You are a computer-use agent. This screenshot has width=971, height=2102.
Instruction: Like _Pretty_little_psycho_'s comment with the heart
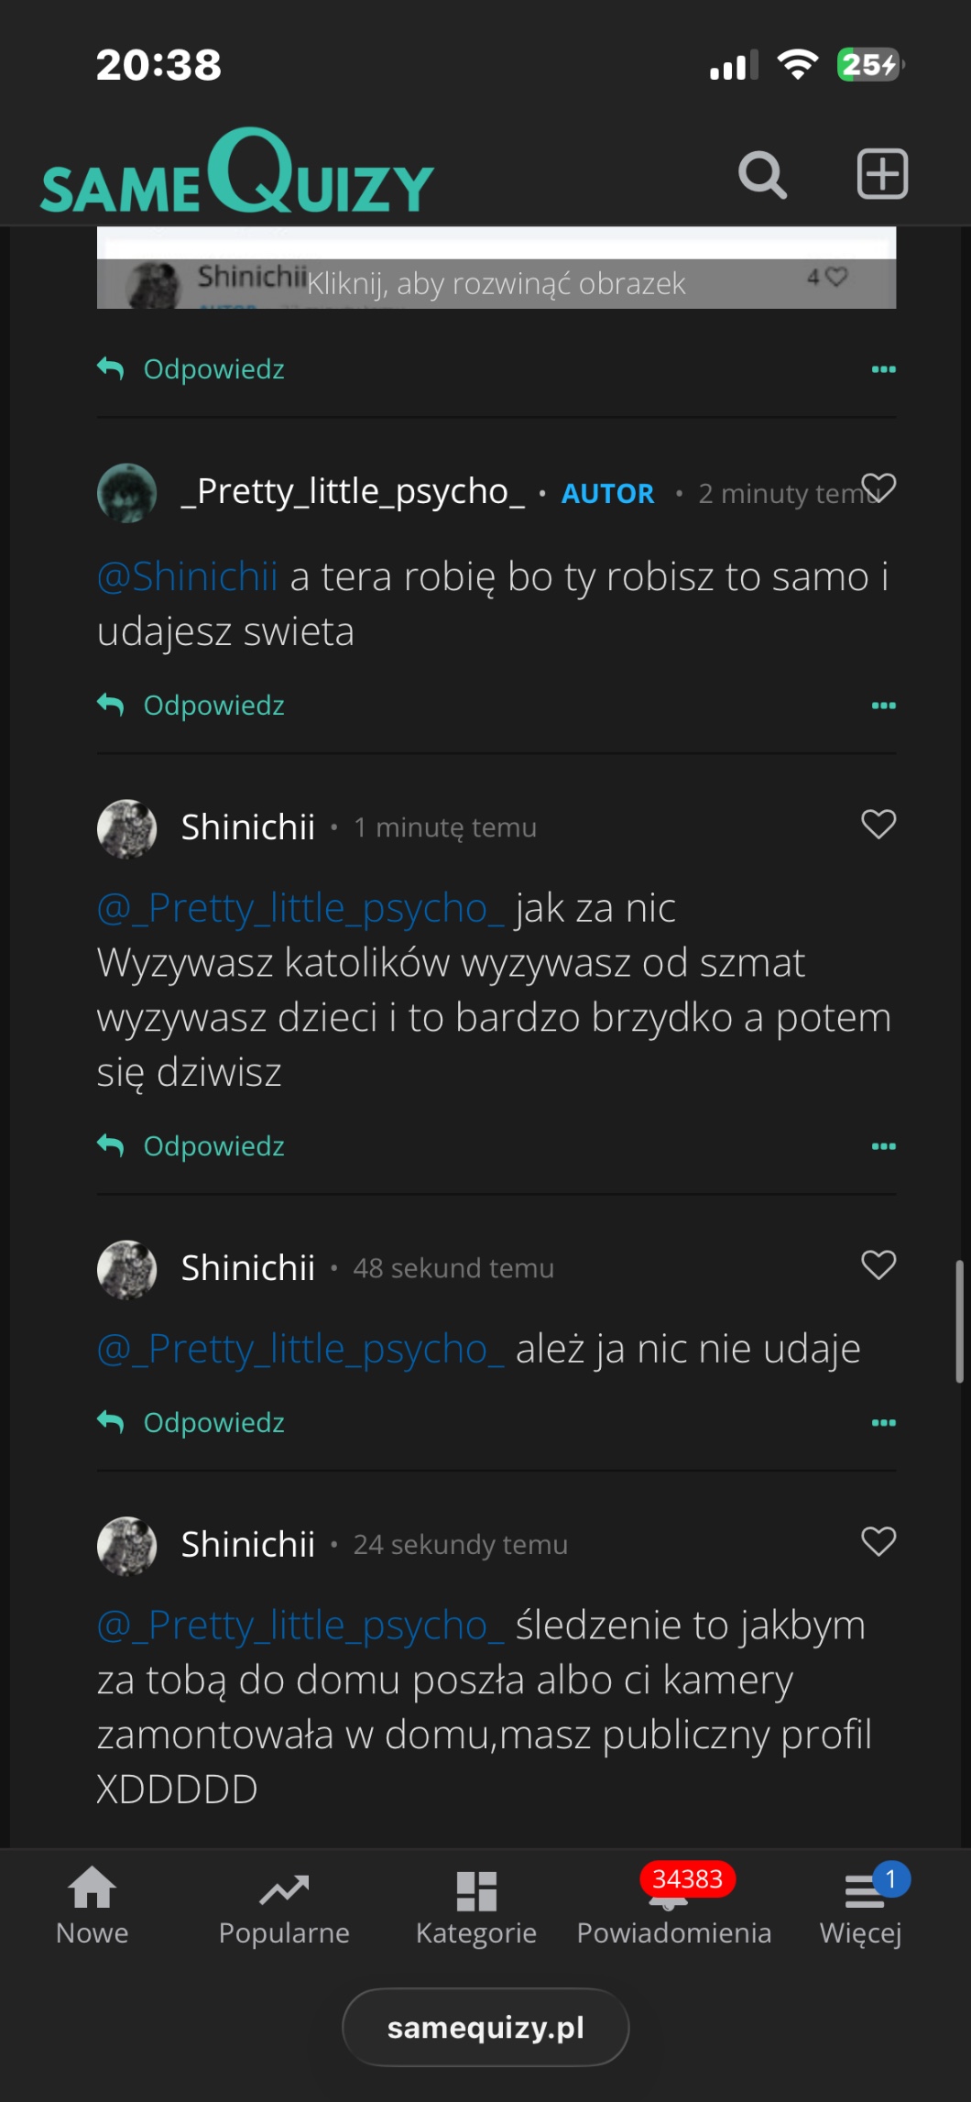(878, 488)
